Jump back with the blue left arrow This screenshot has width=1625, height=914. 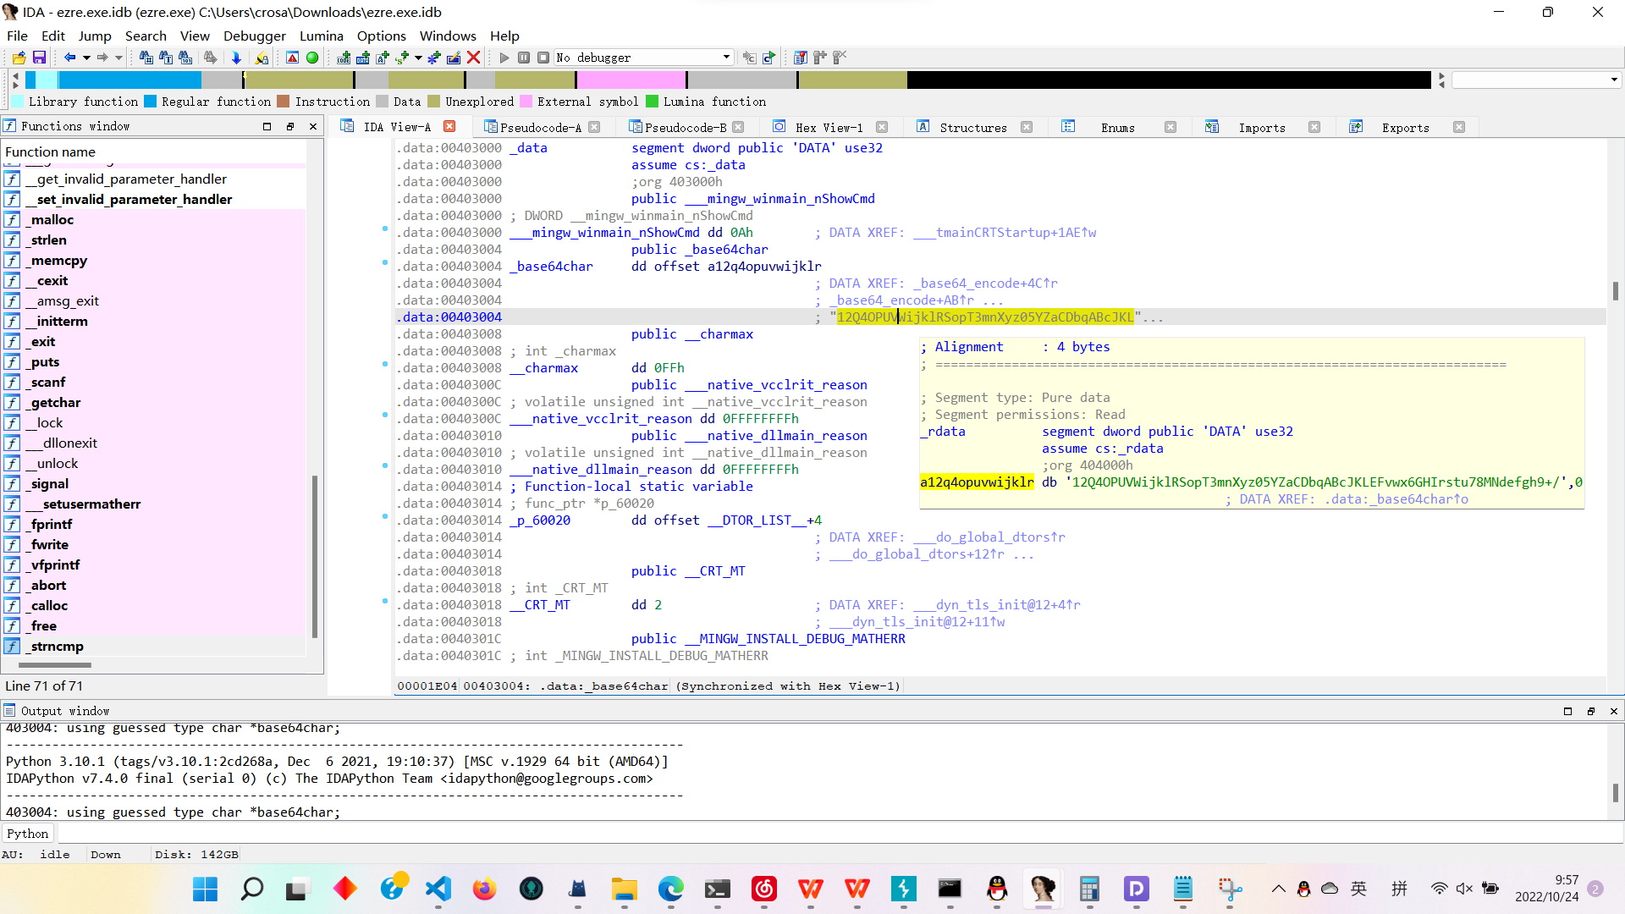point(69,58)
